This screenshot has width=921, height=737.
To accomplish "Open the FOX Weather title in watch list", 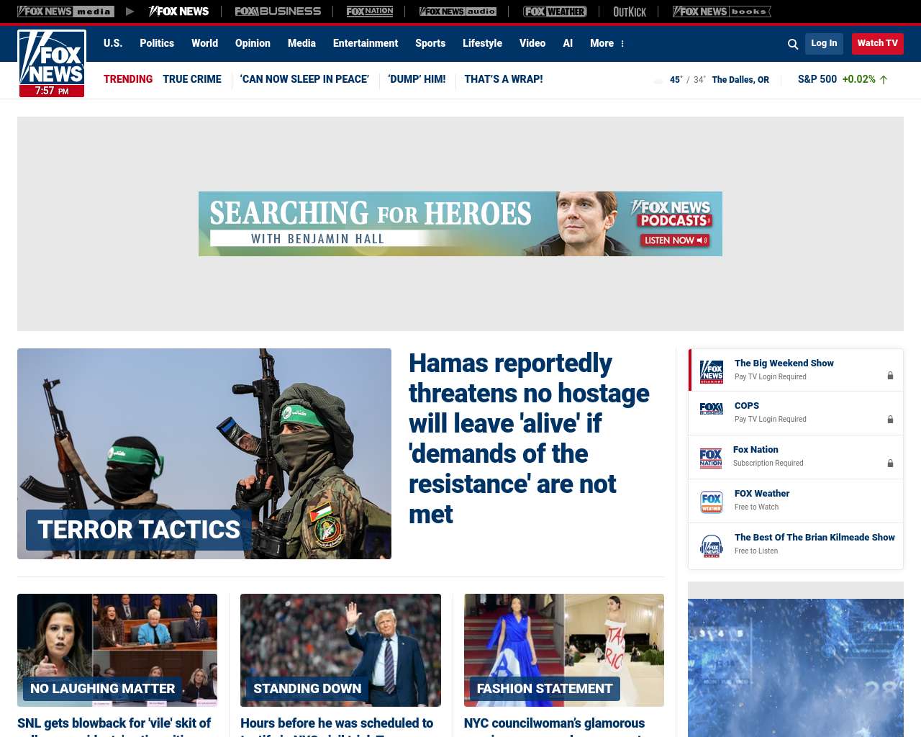I will (x=762, y=494).
